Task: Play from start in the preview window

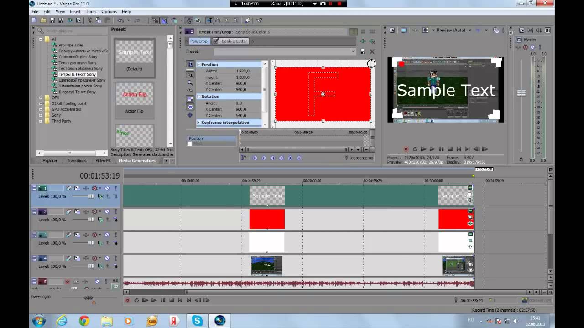Action: point(423,149)
